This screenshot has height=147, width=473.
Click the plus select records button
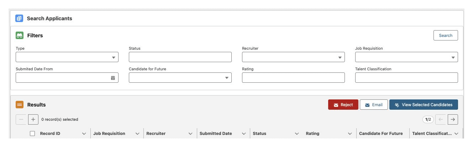pos(33,119)
